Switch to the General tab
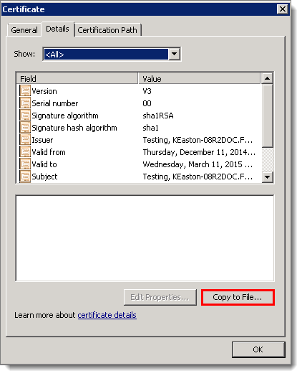The height and width of the screenshot is (376, 302). point(24,30)
